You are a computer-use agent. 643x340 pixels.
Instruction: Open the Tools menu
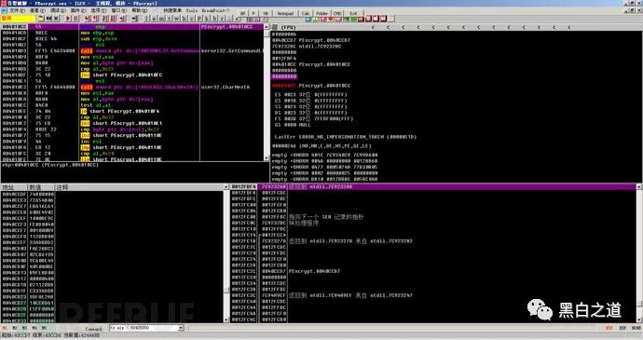[x=192, y=10]
